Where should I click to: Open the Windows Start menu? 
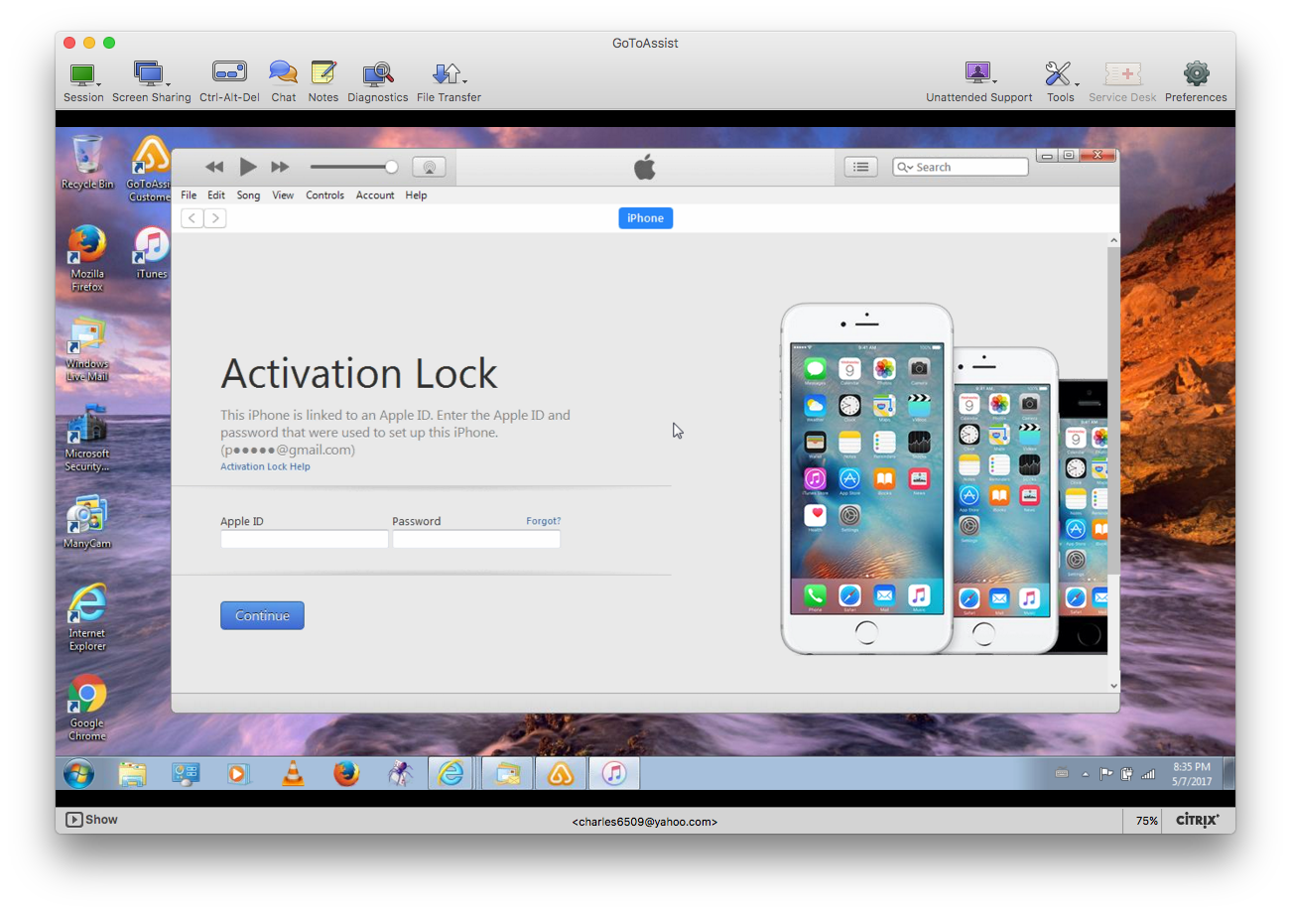(78, 773)
